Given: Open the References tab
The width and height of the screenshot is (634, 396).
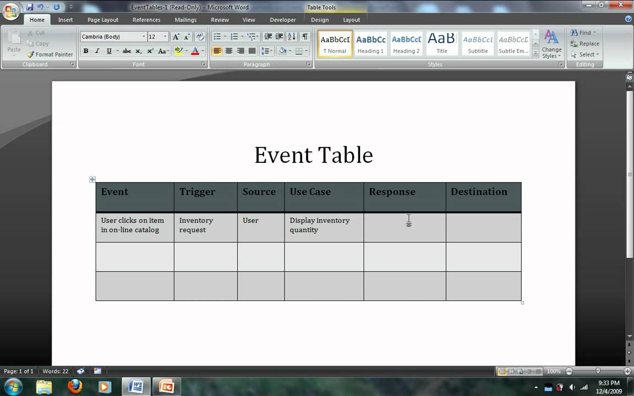Looking at the screenshot, I should (x=146, y=20).
